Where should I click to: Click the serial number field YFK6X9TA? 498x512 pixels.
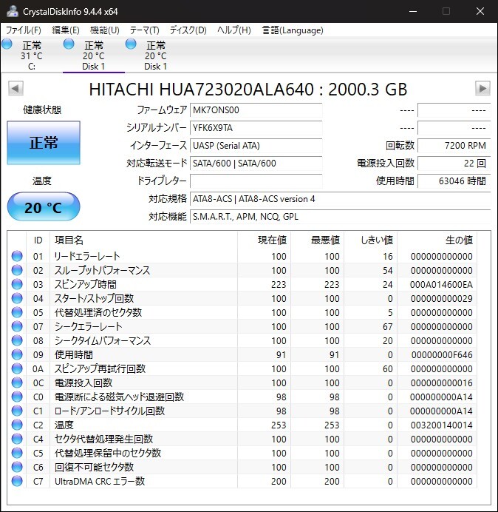[x=256, y=128]
